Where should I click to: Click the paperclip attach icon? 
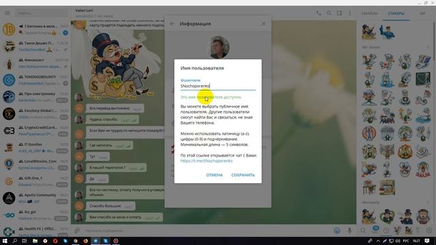(x=77, y=231)
